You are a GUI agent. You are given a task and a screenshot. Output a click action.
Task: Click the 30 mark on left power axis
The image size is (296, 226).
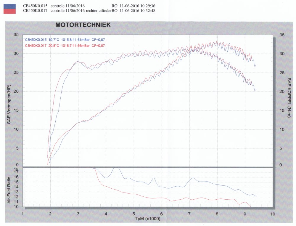[x=16, y=54]
